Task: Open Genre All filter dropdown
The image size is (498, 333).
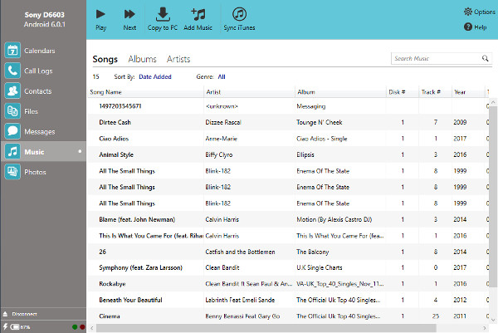Action: [222, 77]
